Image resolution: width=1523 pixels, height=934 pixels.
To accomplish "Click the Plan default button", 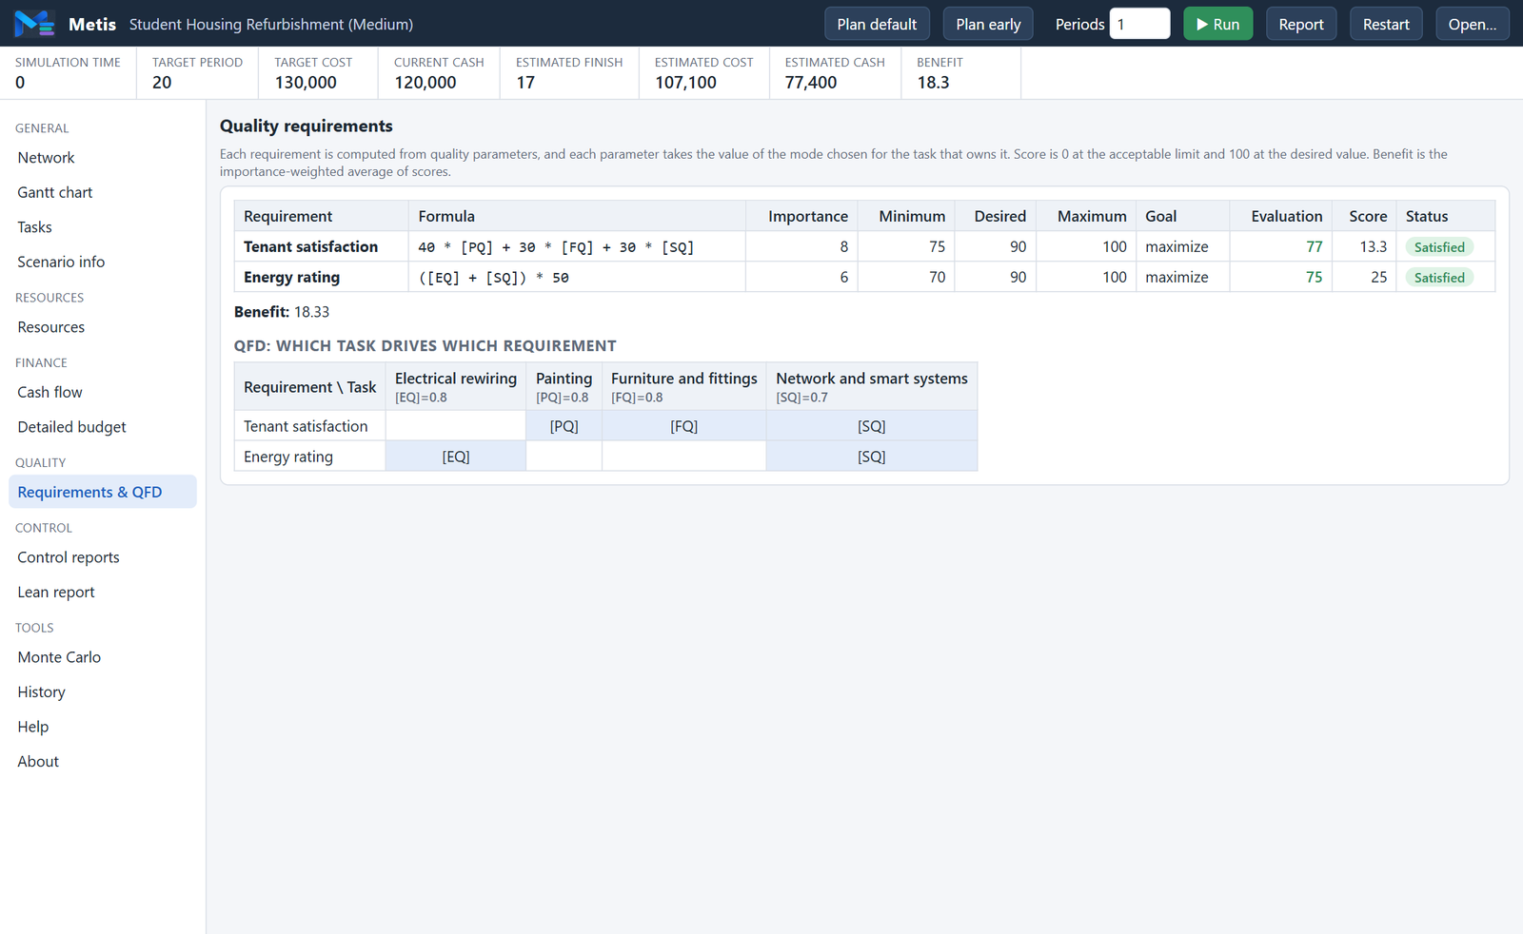I will click(x=877, y=24).
